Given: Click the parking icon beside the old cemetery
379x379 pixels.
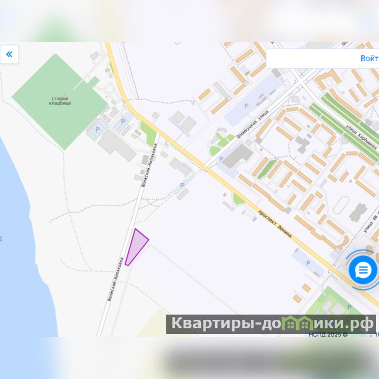Looking at the screenshot, I should click(98, 129).
